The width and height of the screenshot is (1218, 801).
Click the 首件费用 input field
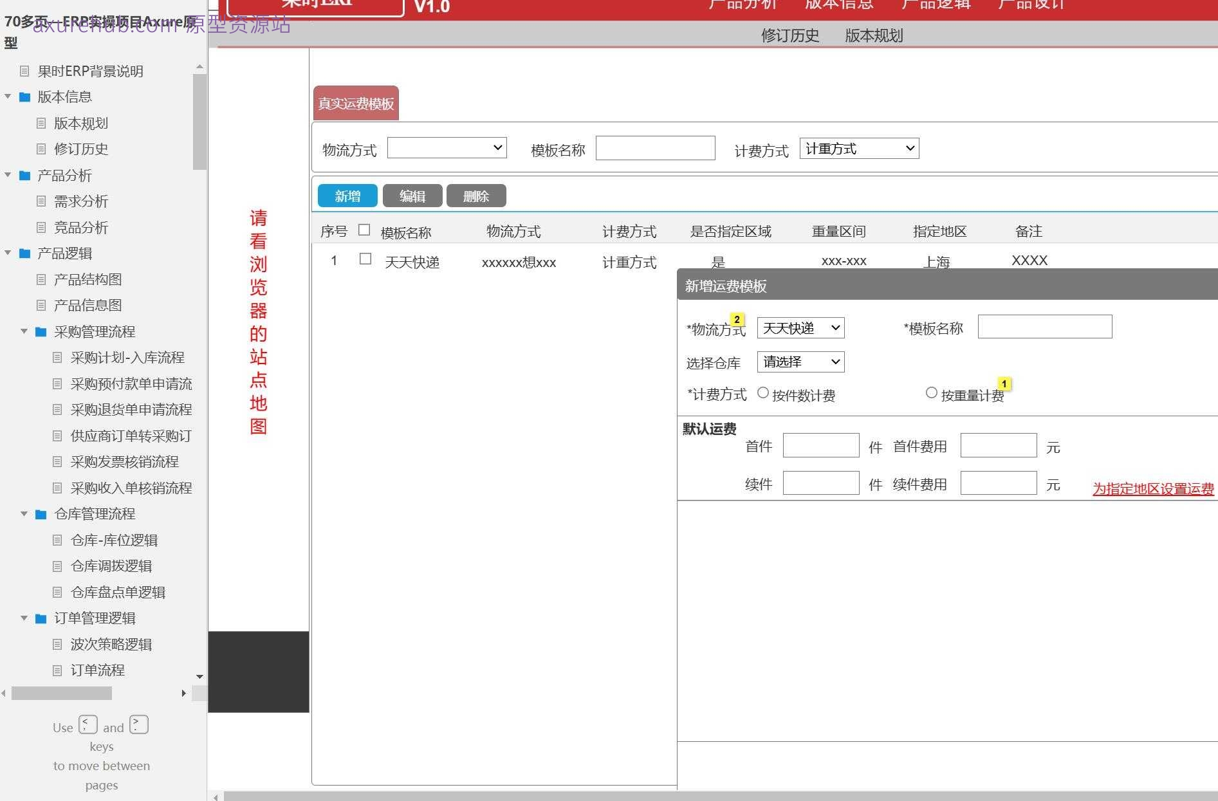click(999, 445)
